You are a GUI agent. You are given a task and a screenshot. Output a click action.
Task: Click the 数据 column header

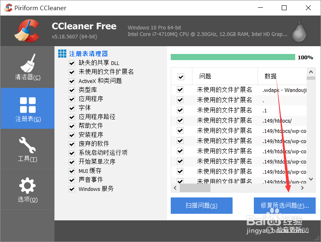(282, 76)
